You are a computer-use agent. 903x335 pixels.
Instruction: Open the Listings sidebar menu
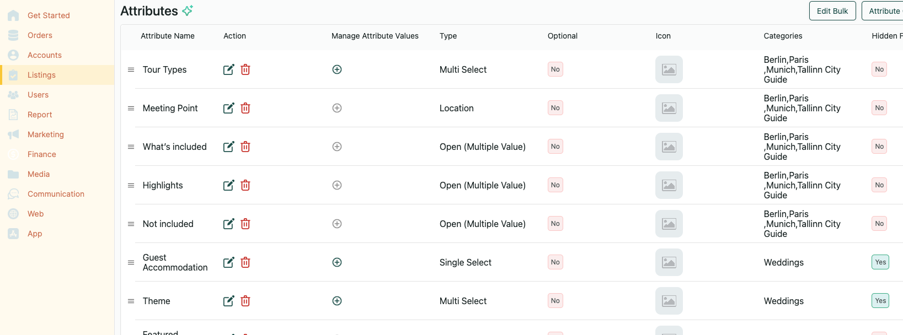[41, 75]
